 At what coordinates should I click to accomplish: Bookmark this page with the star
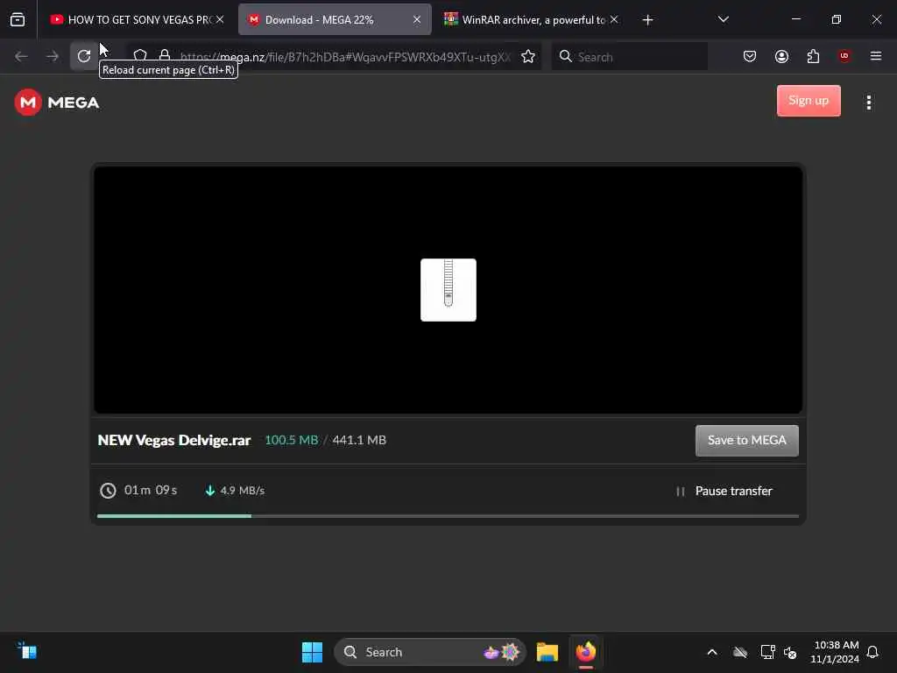click(528, 56)
